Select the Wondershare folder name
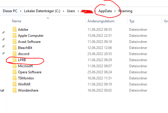The width and height of the screenshot is (168, 113). click(28, 90)
